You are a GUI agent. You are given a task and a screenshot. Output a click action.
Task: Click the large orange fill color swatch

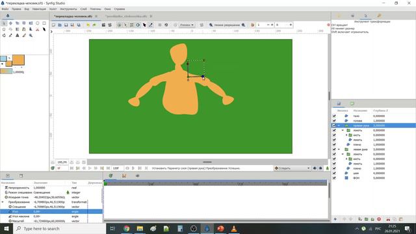(18, 60)
